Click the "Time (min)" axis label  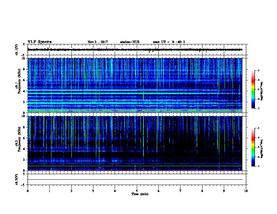pos(140,194)
